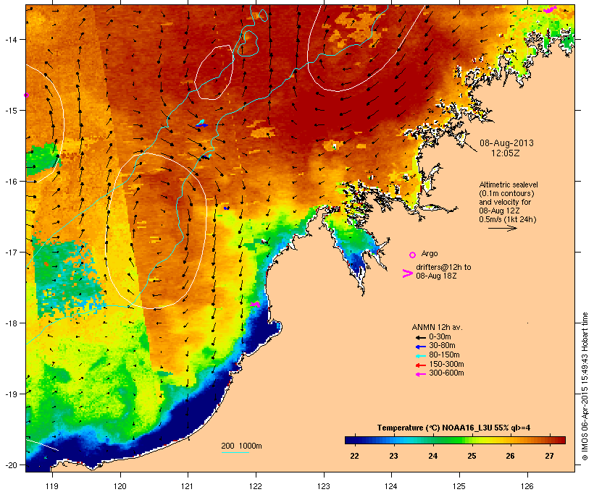The width and height of the screenshot is (594, 492).
Task: Click the 0.5m/s velocity scale arrow
Action: (x=503, y=228)
